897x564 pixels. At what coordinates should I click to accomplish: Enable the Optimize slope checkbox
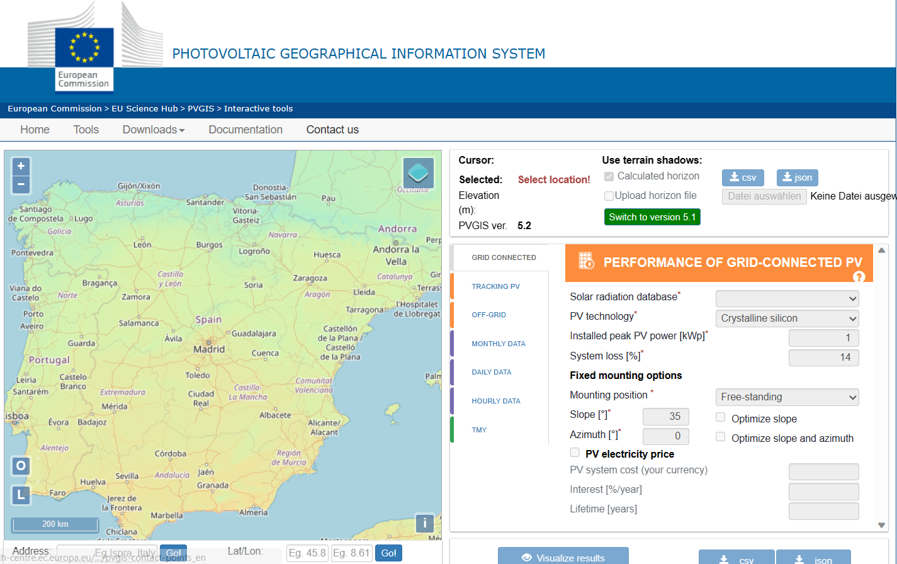click(x=720, y=417)
